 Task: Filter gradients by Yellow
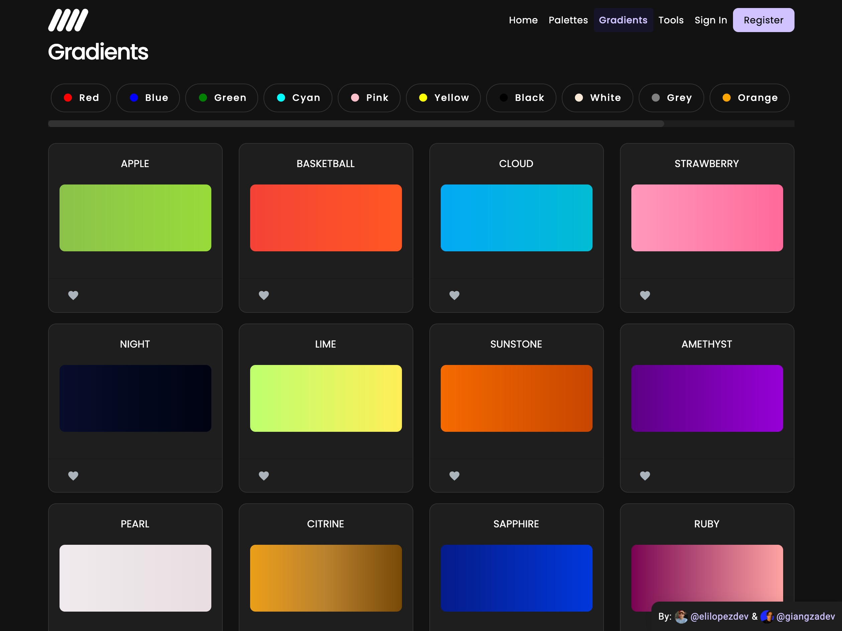pos(443,98)
